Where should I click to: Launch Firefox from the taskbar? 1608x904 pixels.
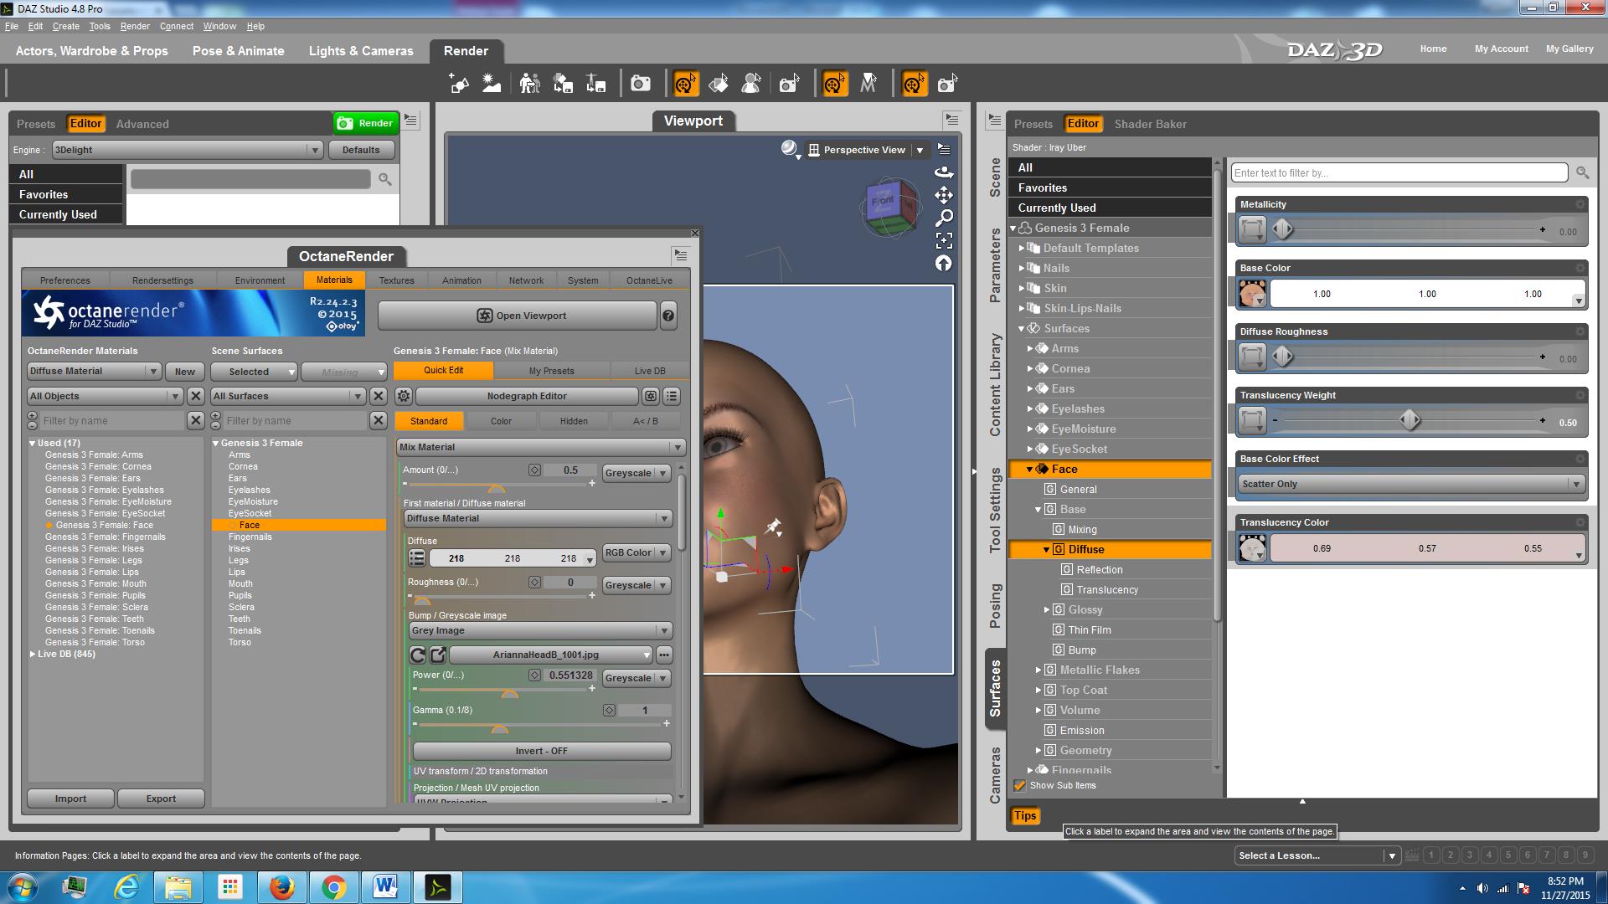point(281,886)
